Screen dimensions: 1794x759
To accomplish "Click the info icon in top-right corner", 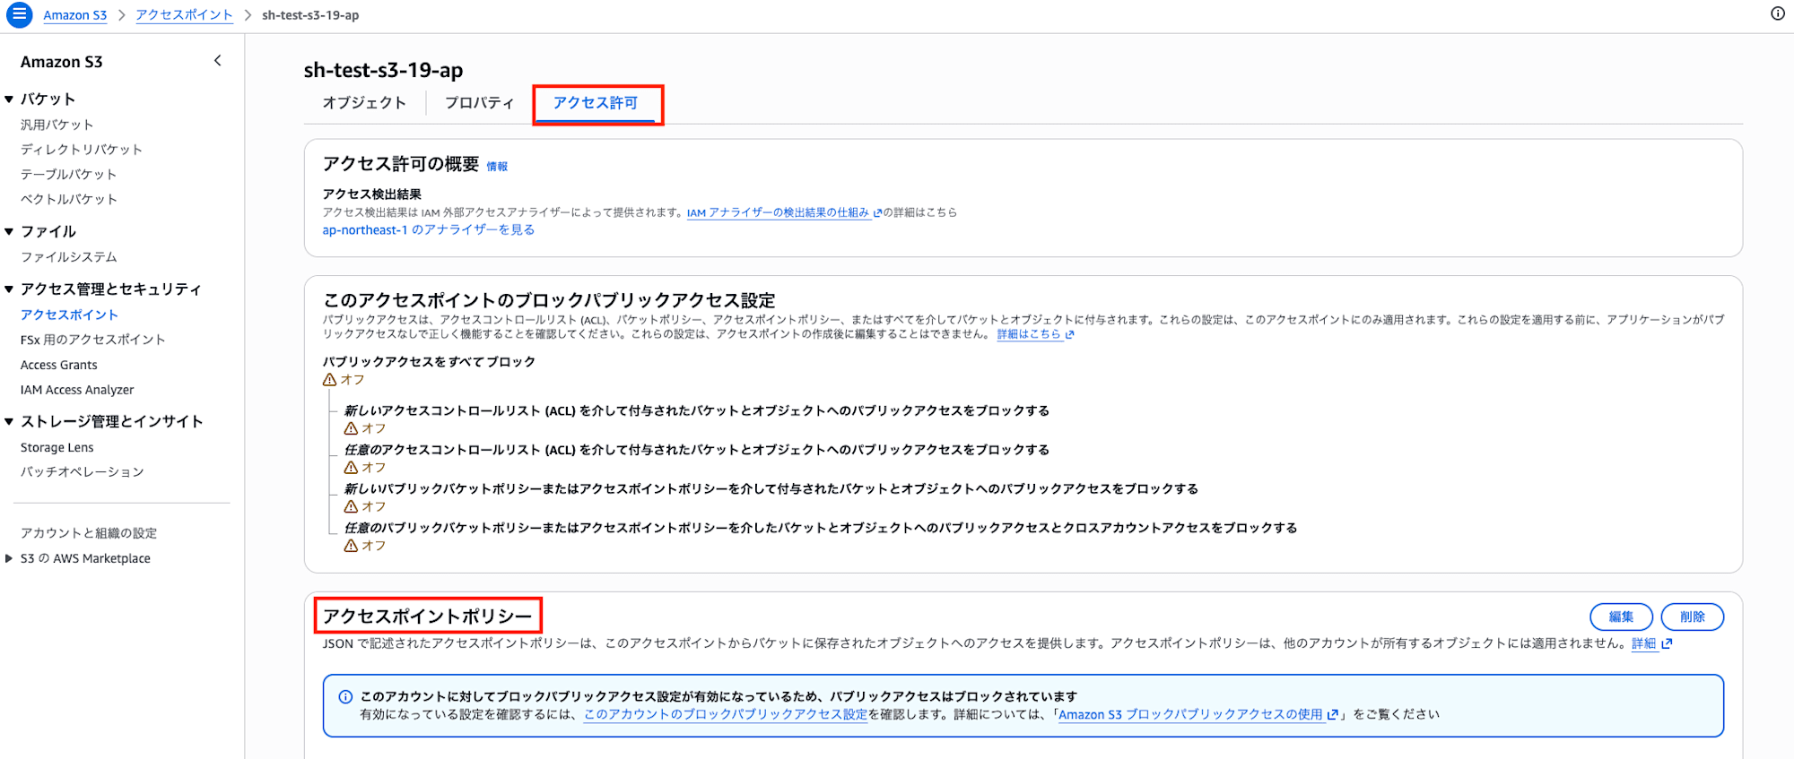I will [x=1777, y=14].
